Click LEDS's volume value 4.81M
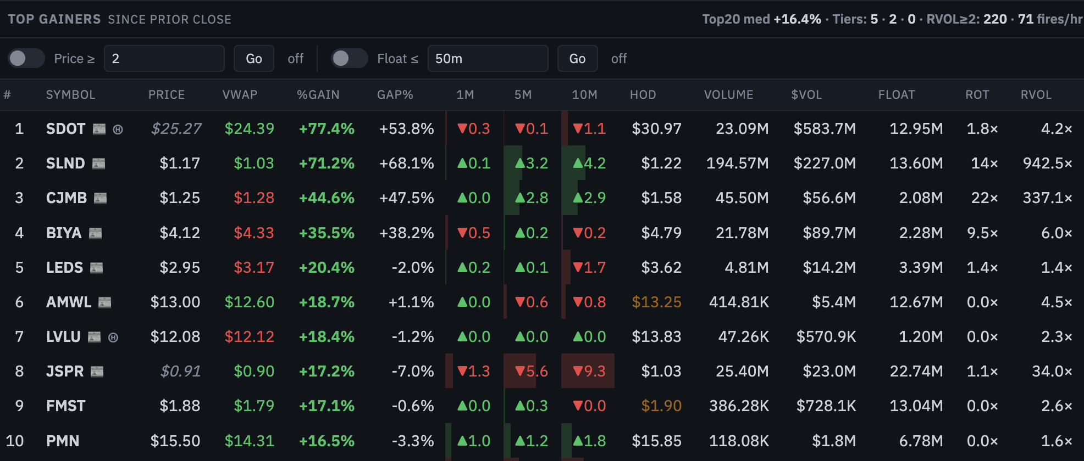The height and width of the screenshot is (461, 1084). pos(746,268)
